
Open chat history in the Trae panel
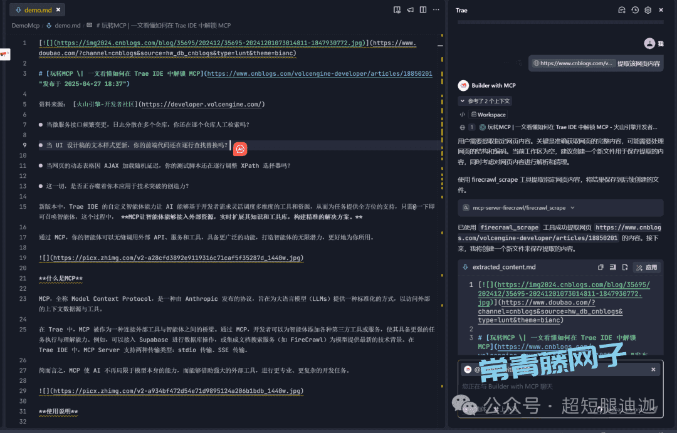(634, 10)
